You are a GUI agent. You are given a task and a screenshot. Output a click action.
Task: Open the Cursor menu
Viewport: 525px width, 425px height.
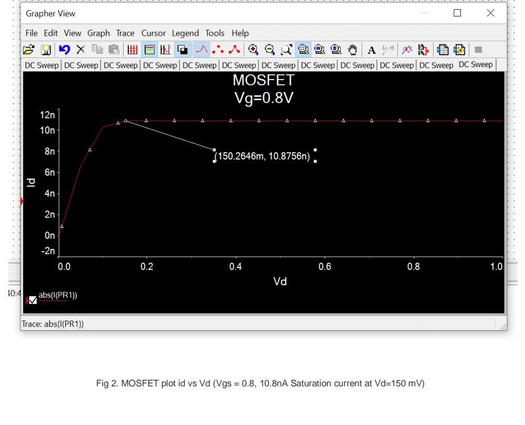153,33
